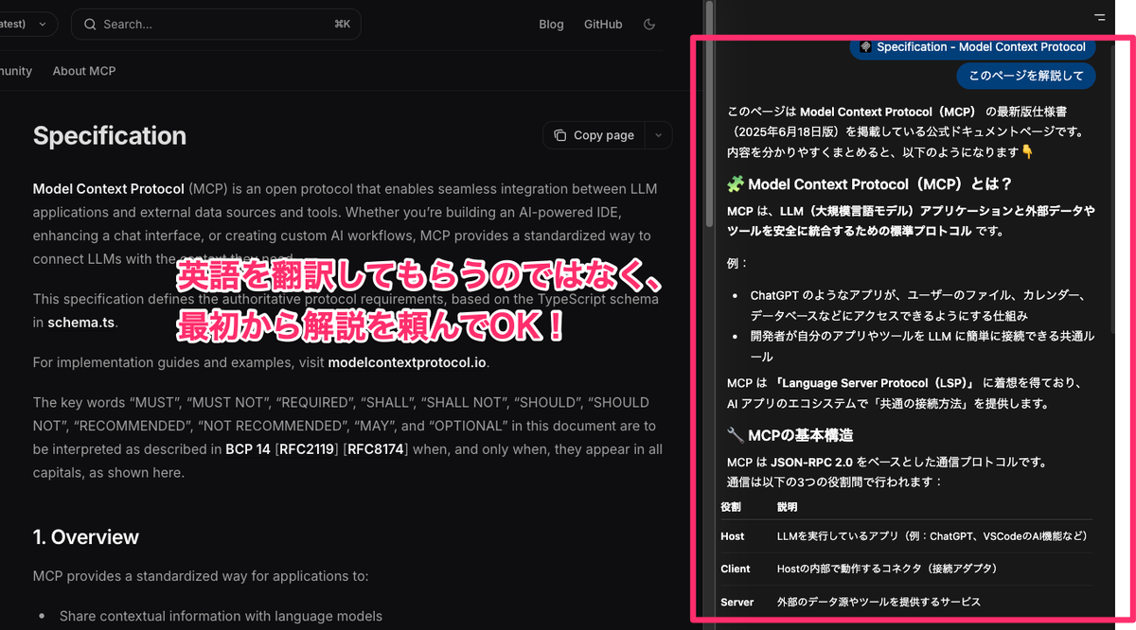Click the Client row in the roles table
The width and height of the screenshot is (1136, 630).
[x=907, y=569]
